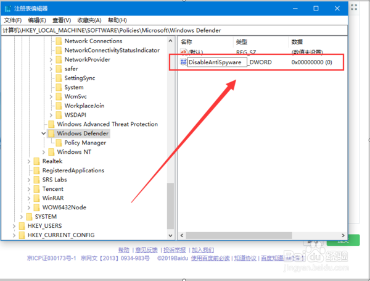Open the 投诉举报 link on the webpage

point(175,250)
